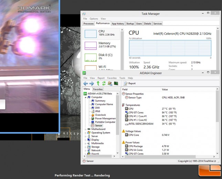Screen dimensions: 222x179
Task: Click the Task Manager title bar icon
Action: [84, 14]
